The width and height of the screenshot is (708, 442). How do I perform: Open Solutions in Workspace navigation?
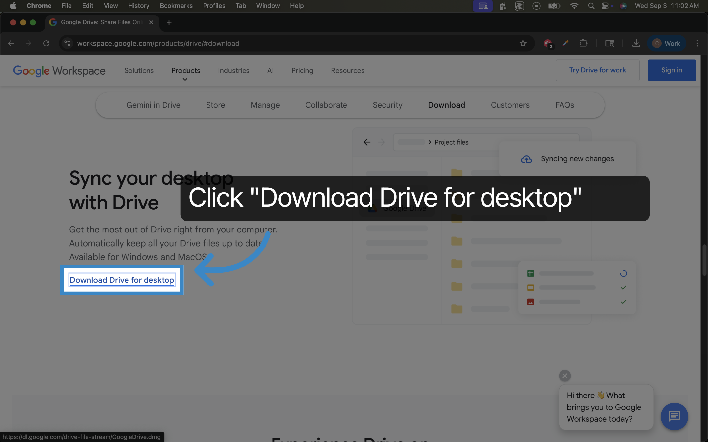[x=139, y=70]
